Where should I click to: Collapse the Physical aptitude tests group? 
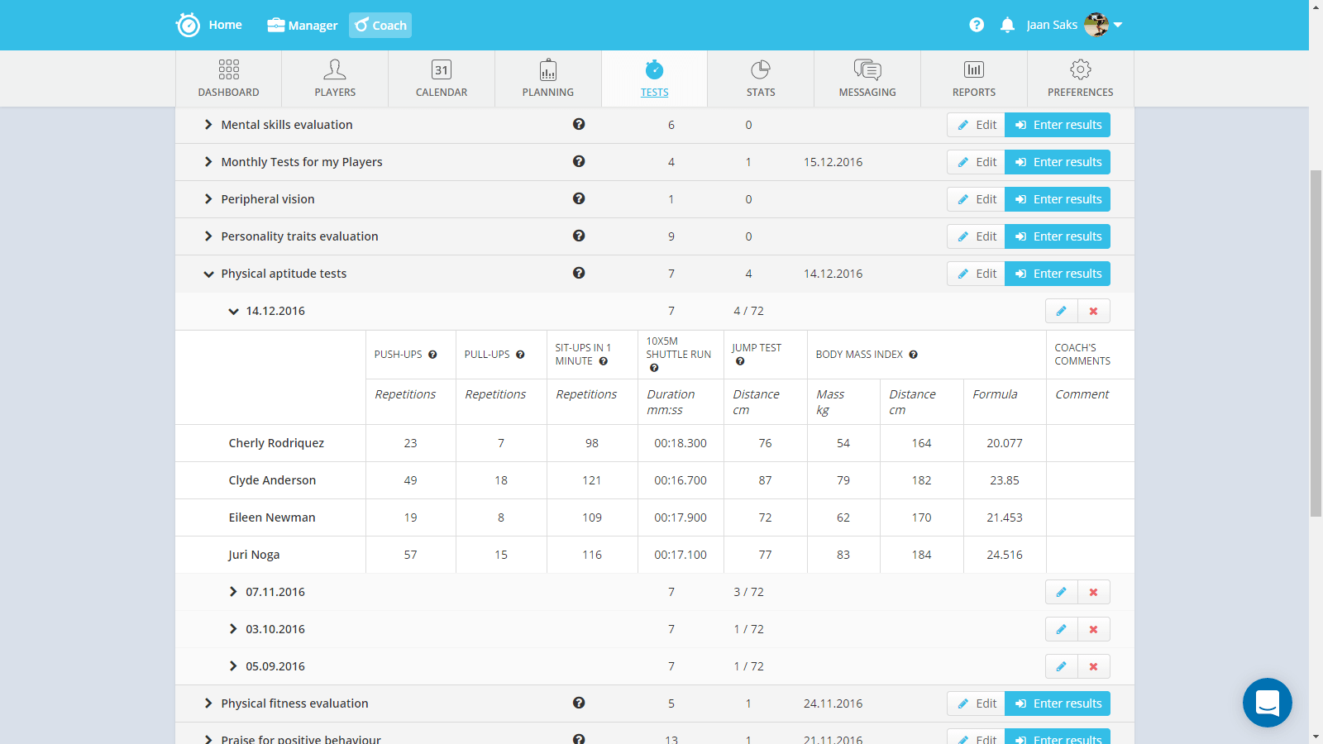(x=208, y=274)
